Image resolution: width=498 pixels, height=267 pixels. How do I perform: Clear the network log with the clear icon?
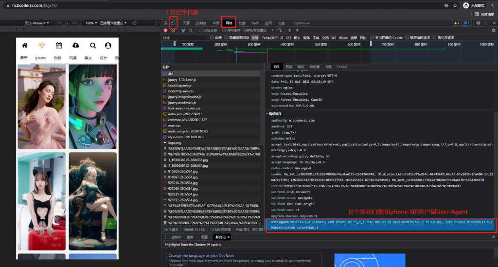tap(173, 30)
